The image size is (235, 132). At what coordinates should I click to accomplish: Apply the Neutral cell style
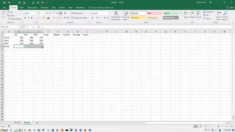click(x=138, y=18)
